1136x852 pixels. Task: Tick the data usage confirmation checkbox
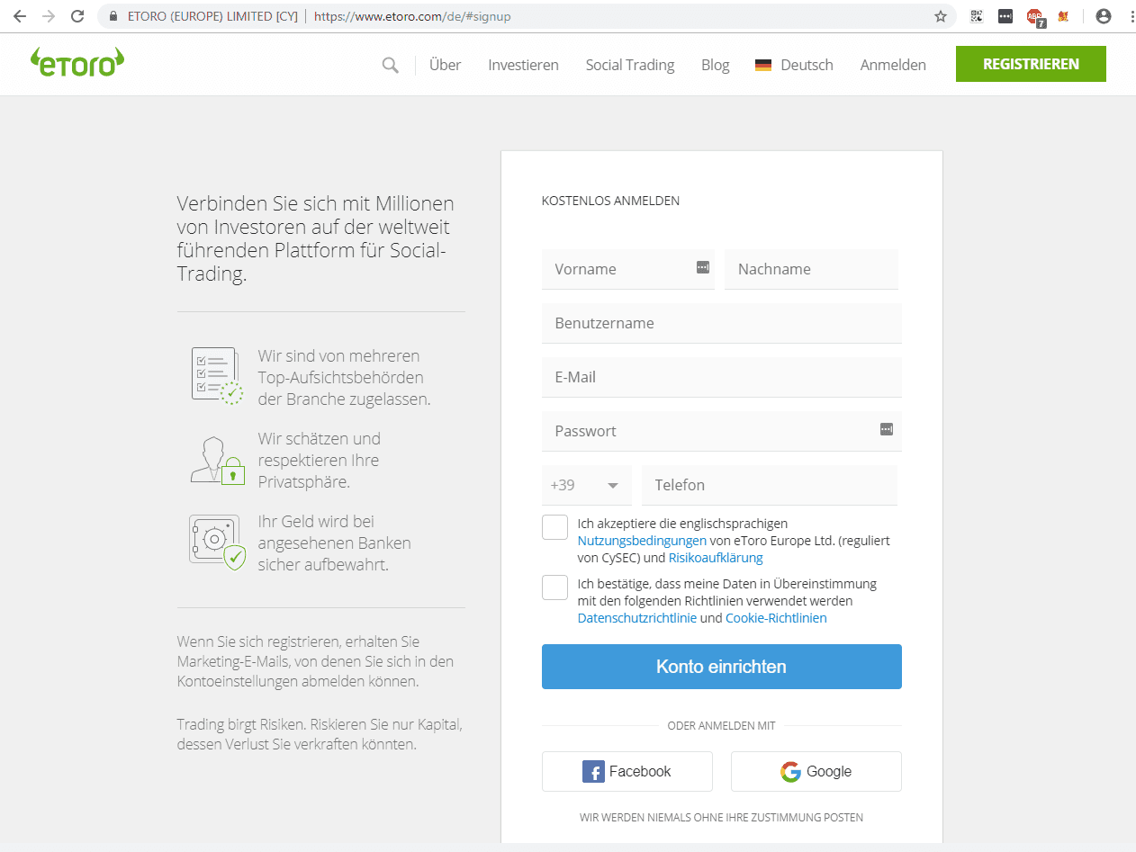click(x=554, y=587)
